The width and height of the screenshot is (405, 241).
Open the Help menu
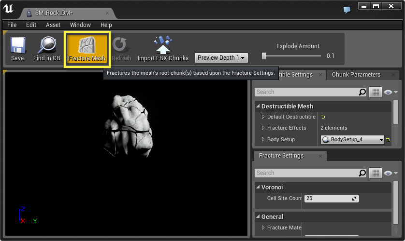[x=106, y=25]
